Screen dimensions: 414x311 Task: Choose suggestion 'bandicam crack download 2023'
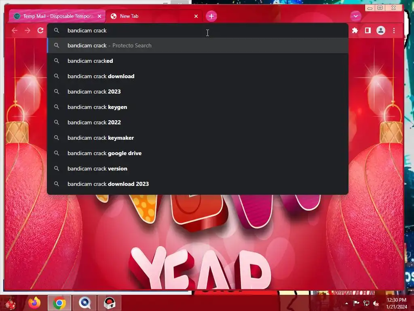pos(197,184)
